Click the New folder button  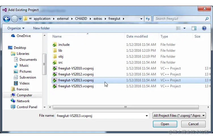coord(41,28)
